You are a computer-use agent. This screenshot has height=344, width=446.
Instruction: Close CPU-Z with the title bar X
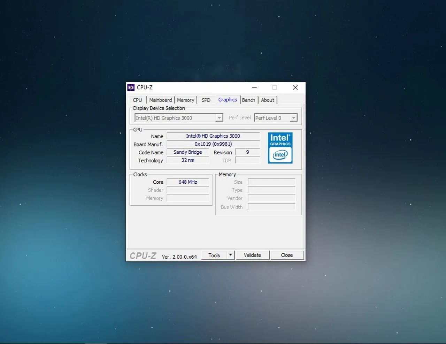pos(295,87)
